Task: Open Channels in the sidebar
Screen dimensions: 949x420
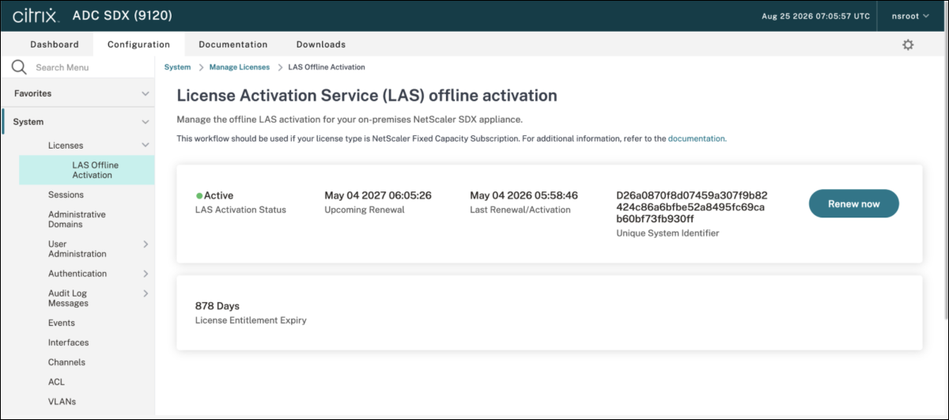Action: pos(66,362)
